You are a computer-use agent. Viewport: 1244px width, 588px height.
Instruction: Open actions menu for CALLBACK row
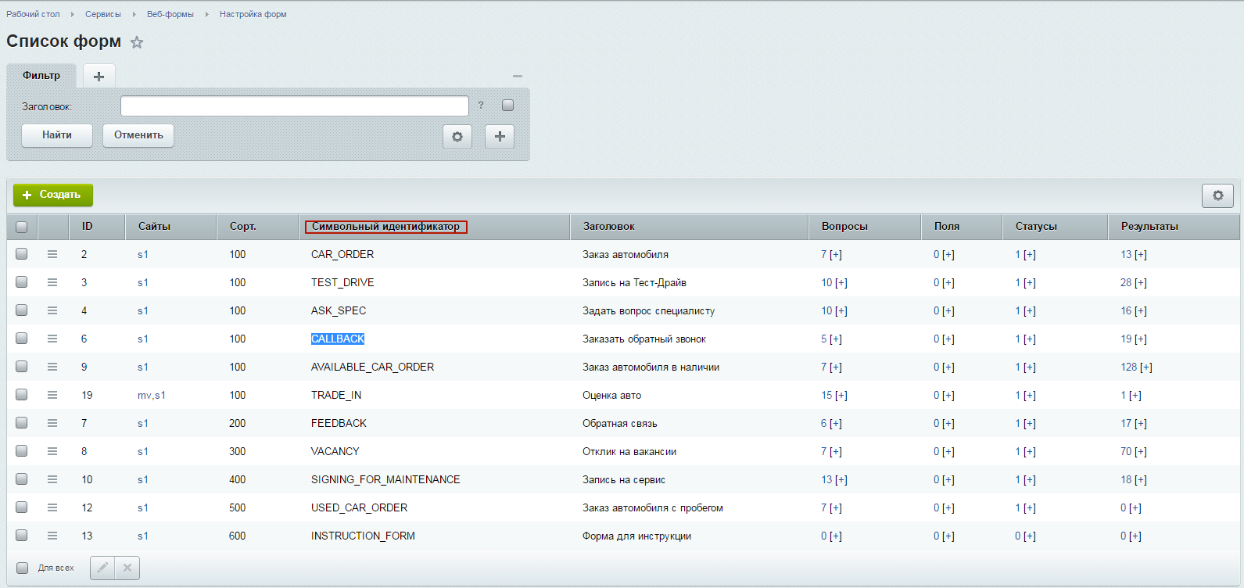tap(52, 339)
